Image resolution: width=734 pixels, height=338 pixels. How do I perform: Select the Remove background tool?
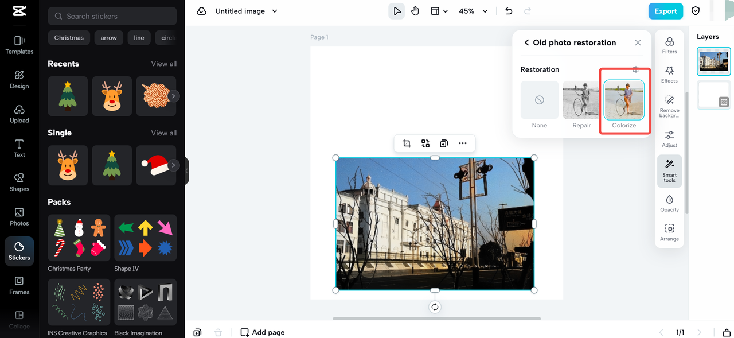[x=669, y=106]
